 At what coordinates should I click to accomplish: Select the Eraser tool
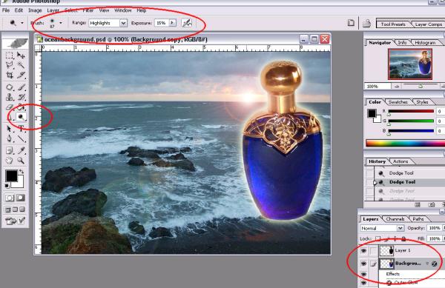pos(10,107)
